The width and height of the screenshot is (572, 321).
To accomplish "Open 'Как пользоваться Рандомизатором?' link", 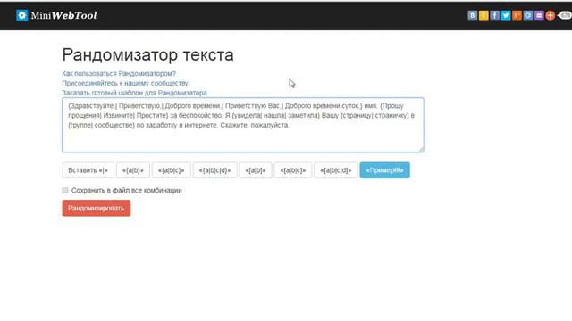I will pos(119,73).
